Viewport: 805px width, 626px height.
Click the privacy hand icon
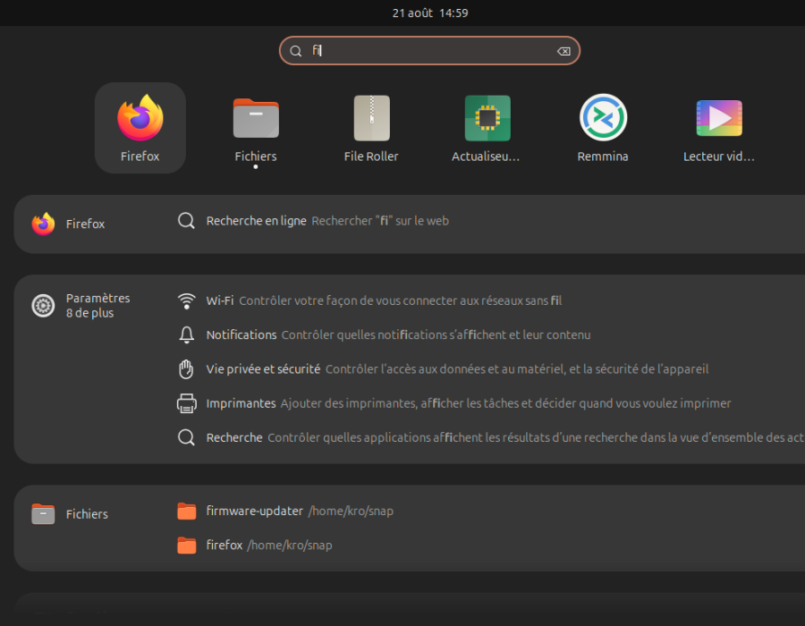186,369
